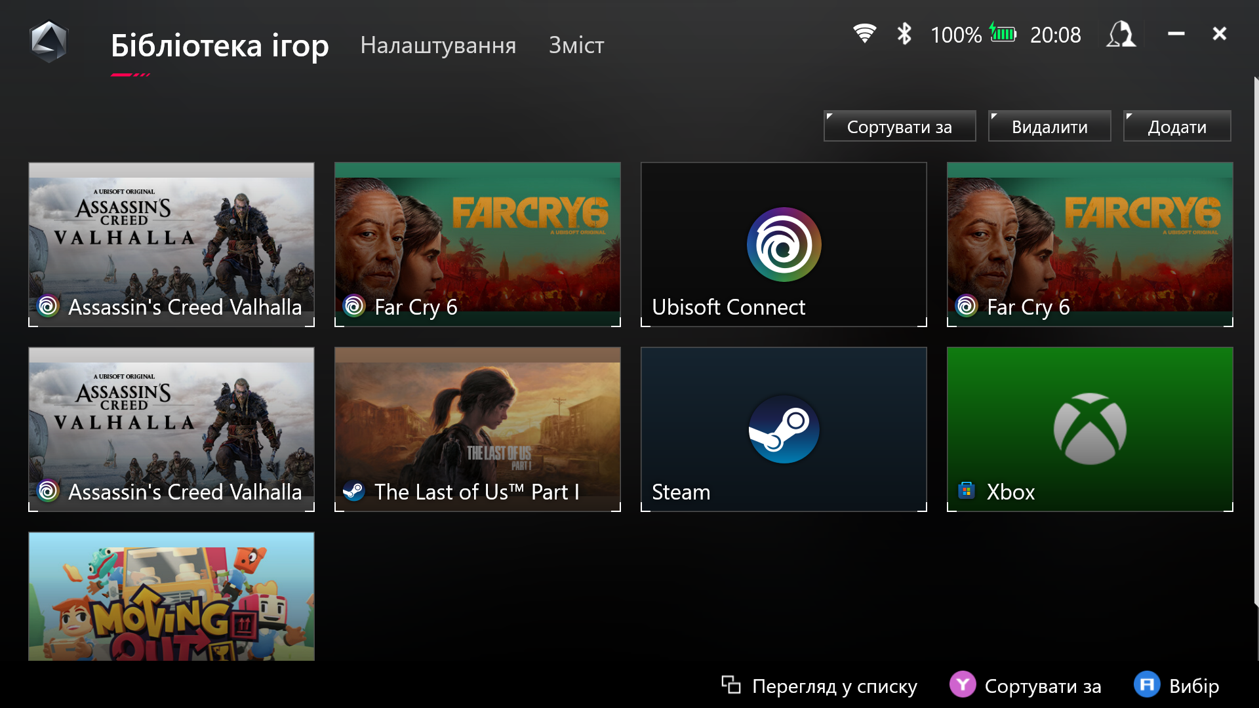Switch to the Налаштування tab
This screenshot has width=1259, height=708.
438,45
